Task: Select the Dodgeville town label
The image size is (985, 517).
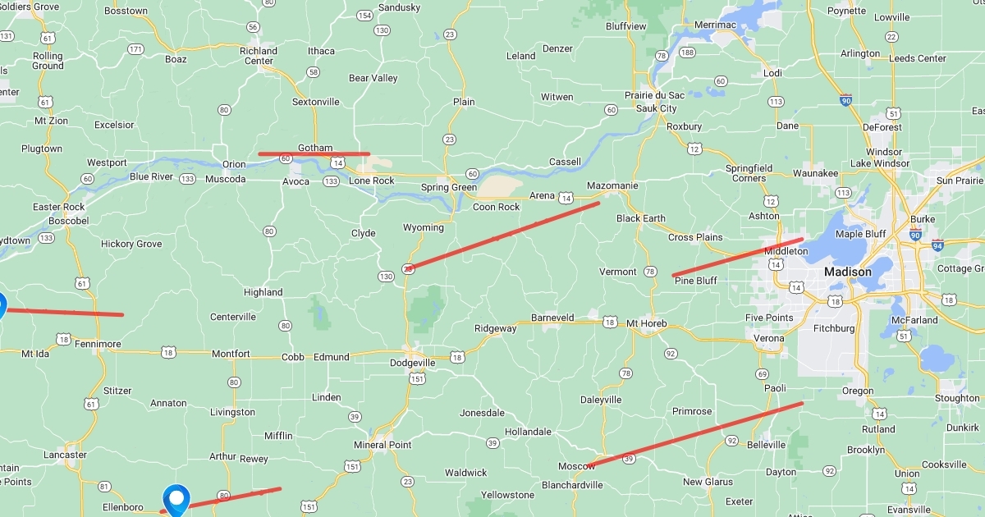Action: [x=413, y=363]
